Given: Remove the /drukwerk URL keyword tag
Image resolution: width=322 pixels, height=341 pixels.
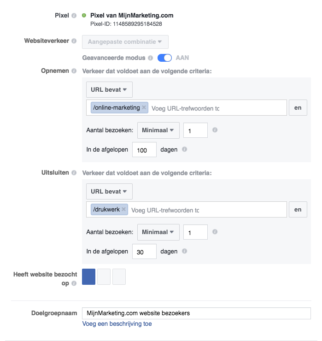Looking at the screenshot, I should (x=124, y=209).
